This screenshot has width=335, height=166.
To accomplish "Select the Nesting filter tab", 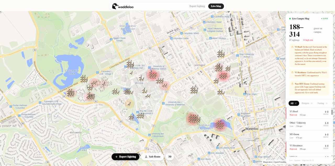I will coord(321,103).
